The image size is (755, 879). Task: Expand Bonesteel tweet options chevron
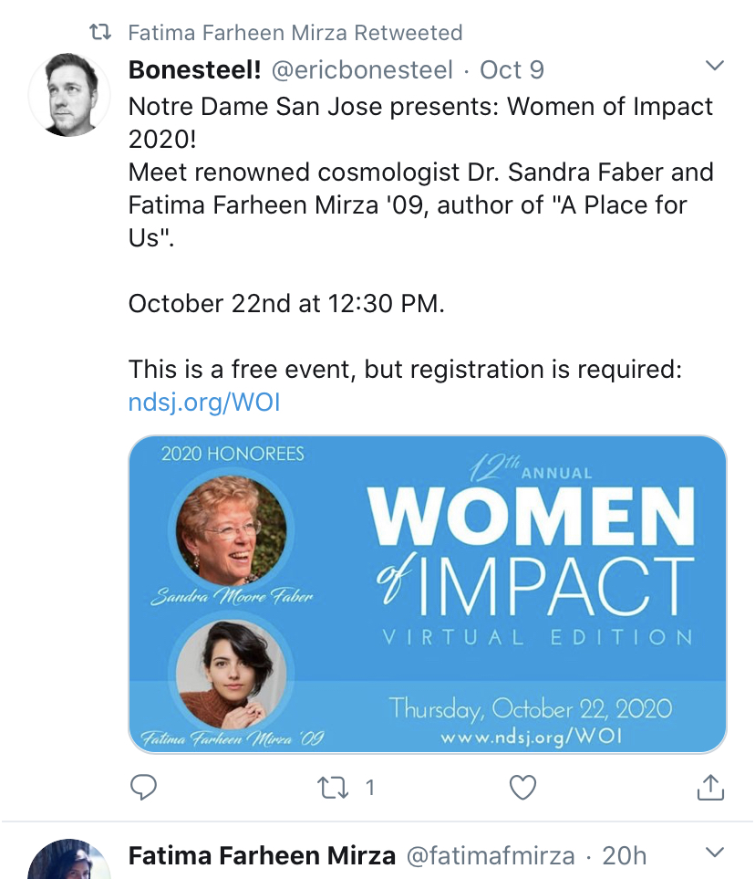point(715,66)
